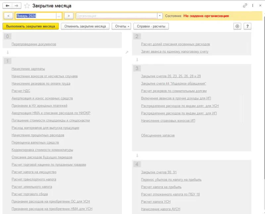Open the Расчет НДС operation link
This screenshot has width=265, height=214.
(21, 91)
